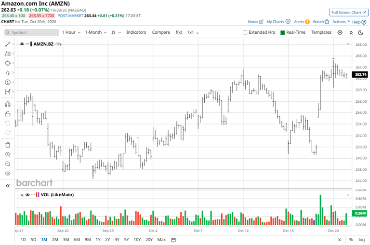This screenshot has width=370, height=245.
Task: Select the 3M range tab
Action: coord(66,240)
